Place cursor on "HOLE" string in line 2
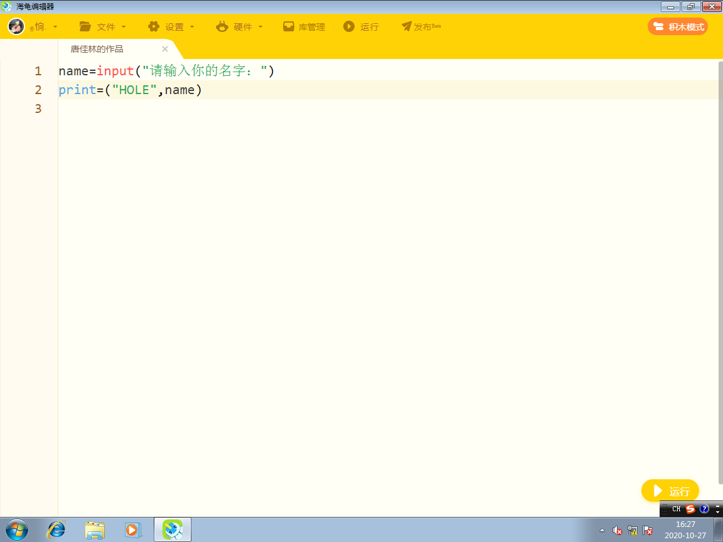723x542 pixels. click(x=134, y=90)
